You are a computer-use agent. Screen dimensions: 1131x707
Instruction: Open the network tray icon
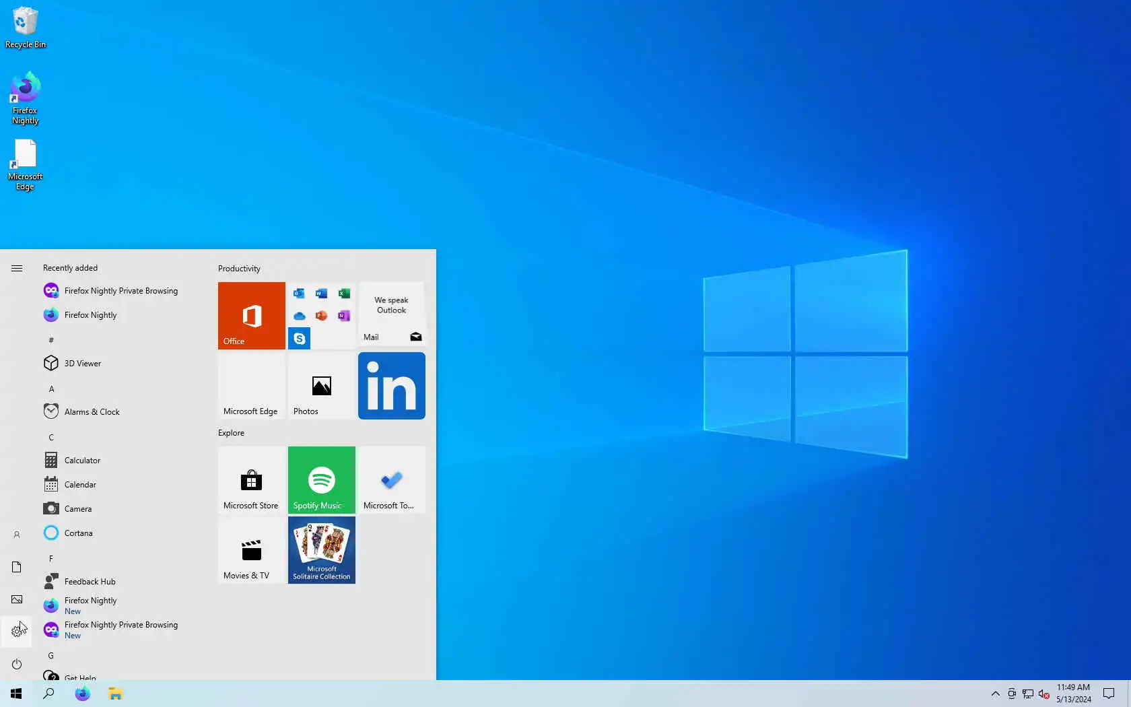click(x=1028, y=694)
